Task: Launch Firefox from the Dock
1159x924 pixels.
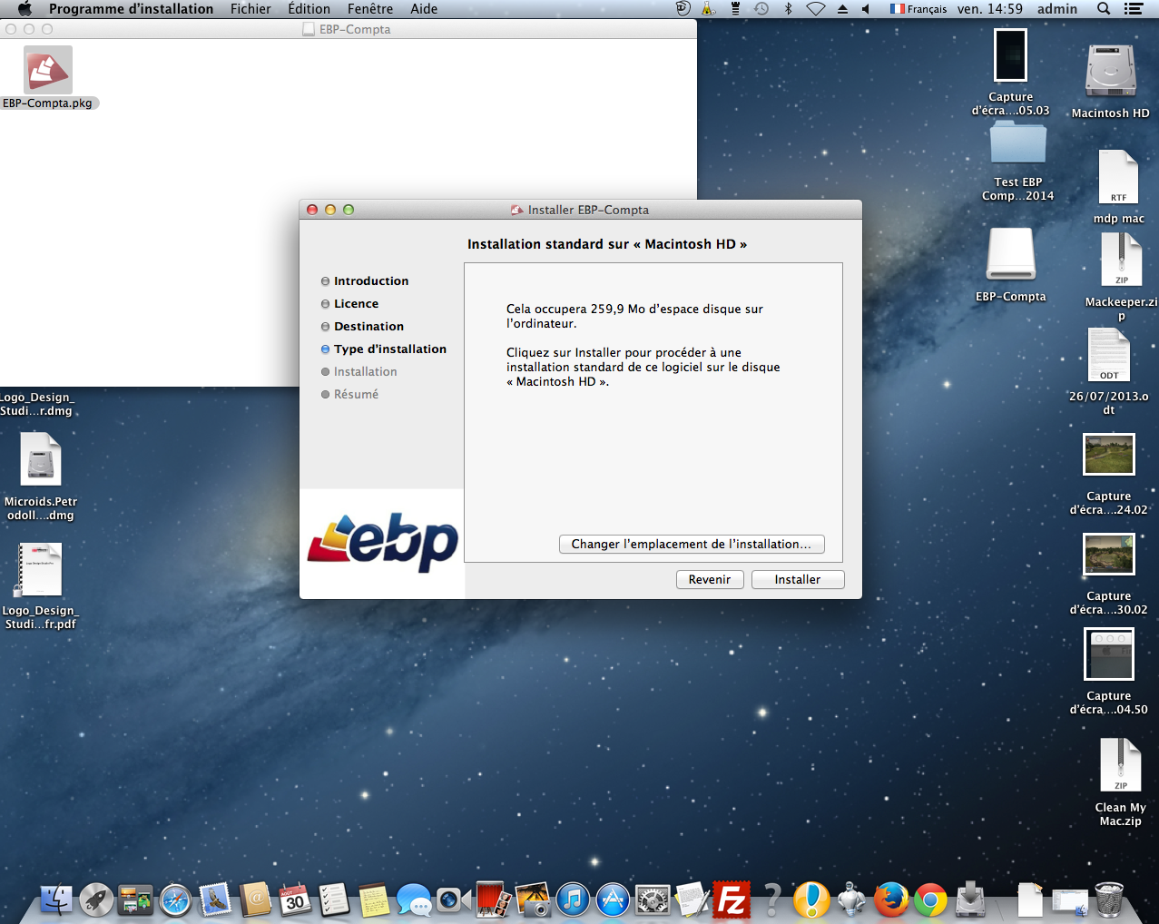Action: [890, 899]
